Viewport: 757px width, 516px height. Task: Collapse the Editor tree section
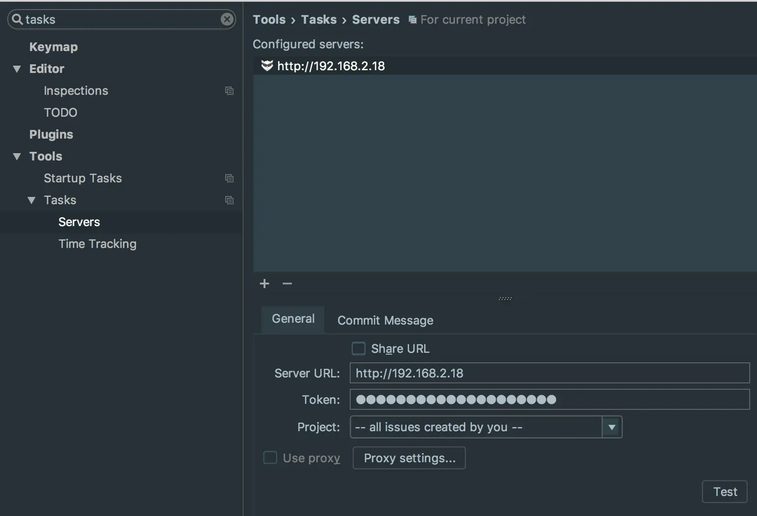(x=17, y=69)
